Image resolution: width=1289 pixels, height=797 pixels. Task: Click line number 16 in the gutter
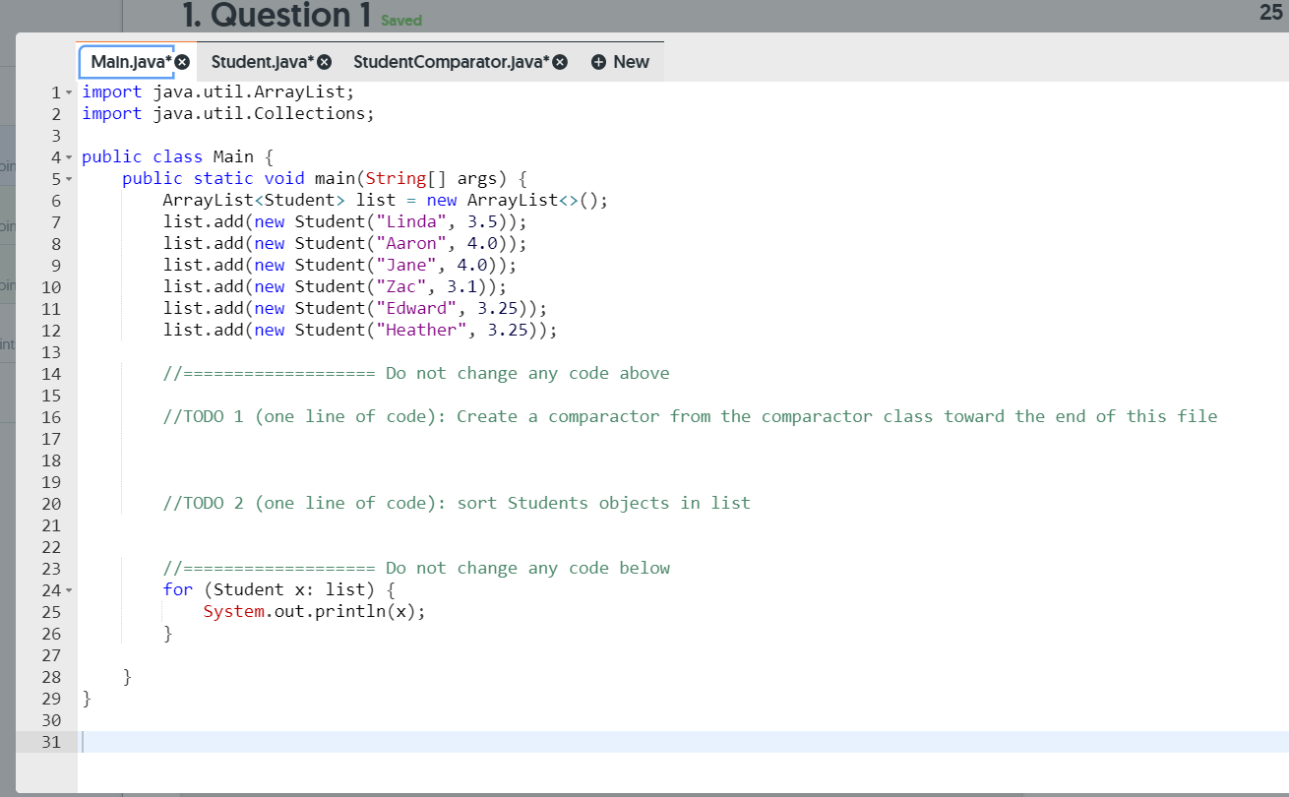pyautogui.click(x=51, y=416)
